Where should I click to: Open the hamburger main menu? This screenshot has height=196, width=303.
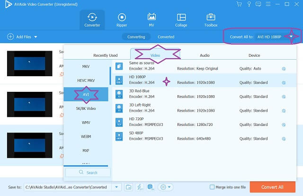(268, 4)
